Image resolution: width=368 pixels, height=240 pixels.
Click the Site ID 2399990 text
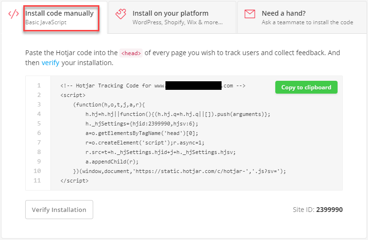[x=318, y=210]
